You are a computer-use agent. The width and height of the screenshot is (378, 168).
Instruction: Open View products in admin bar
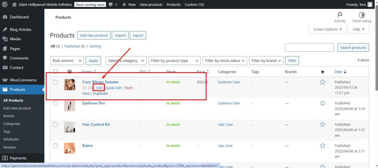pyautogui.click(x=151, y=4)
